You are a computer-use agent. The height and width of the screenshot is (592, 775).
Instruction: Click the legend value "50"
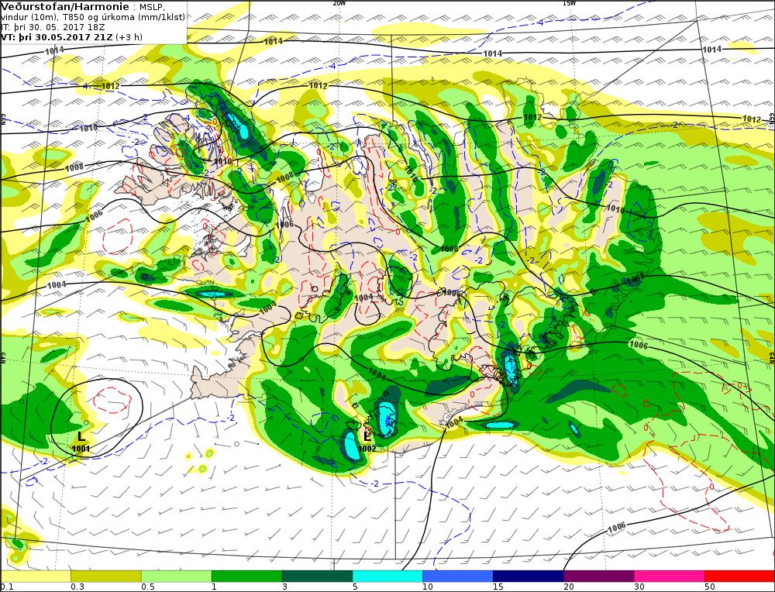pyautogui.click(x=710, y=587)
